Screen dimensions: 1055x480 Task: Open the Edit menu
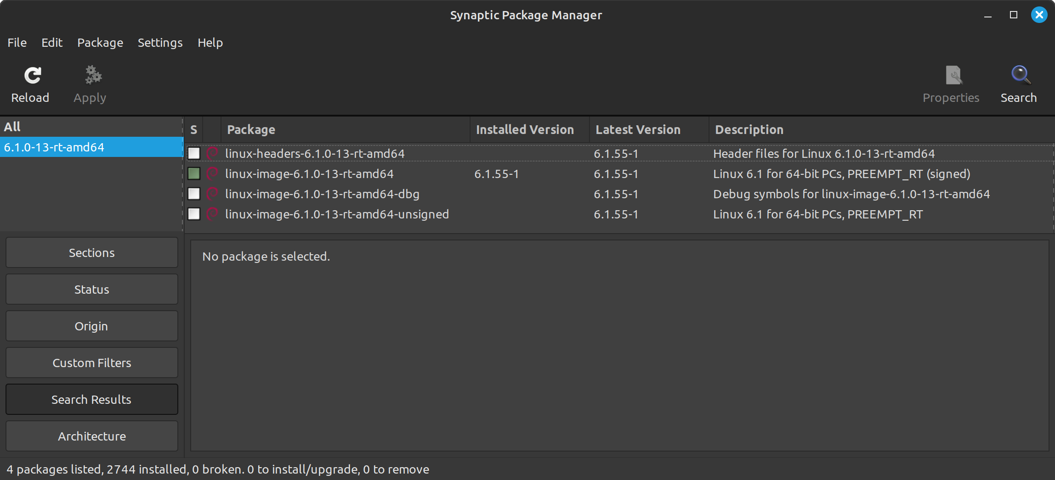click(x=52, y=43)
